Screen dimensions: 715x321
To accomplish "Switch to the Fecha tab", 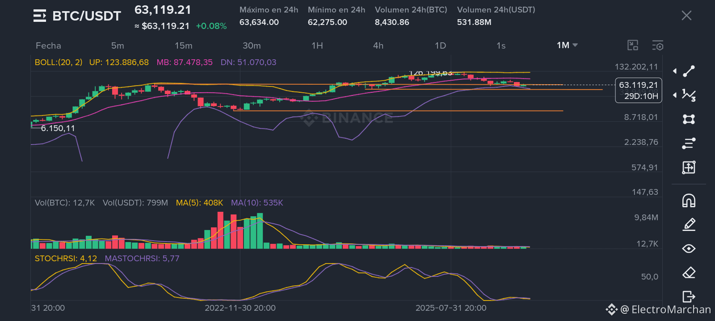I will (48, 45).
